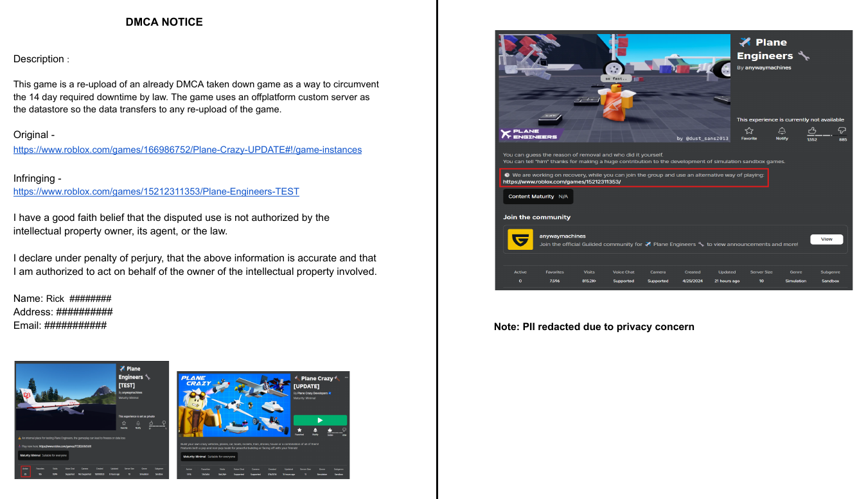Click the 'Join the community' heading
This screenshot has height=499, width=866.
[536, 217]
